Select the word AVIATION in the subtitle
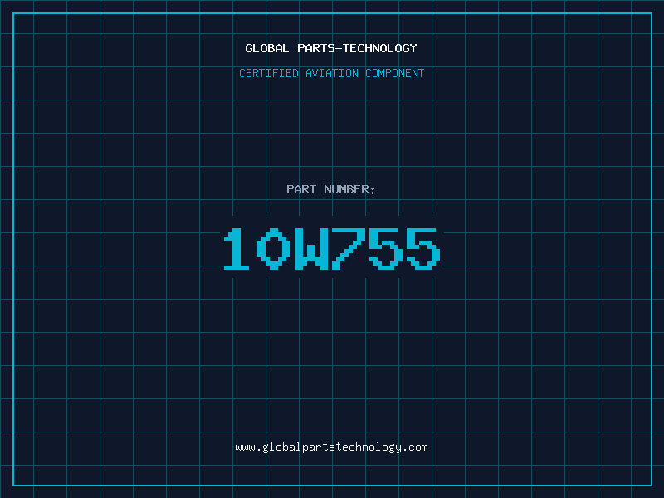The width and height of the screenshot is (664, 498). coord(331,73)
